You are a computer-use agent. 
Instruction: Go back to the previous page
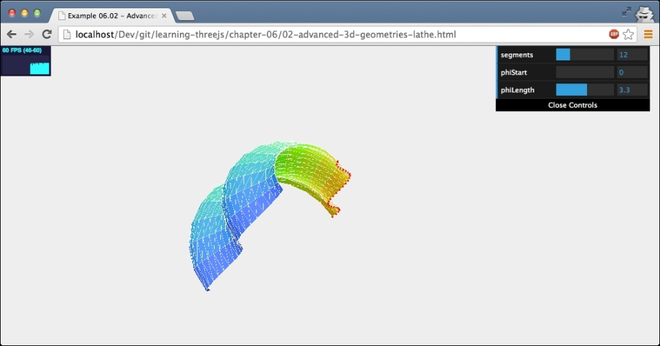pos(11,35)
